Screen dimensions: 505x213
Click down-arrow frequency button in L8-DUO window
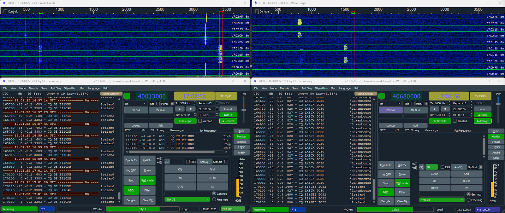point(445,109)
